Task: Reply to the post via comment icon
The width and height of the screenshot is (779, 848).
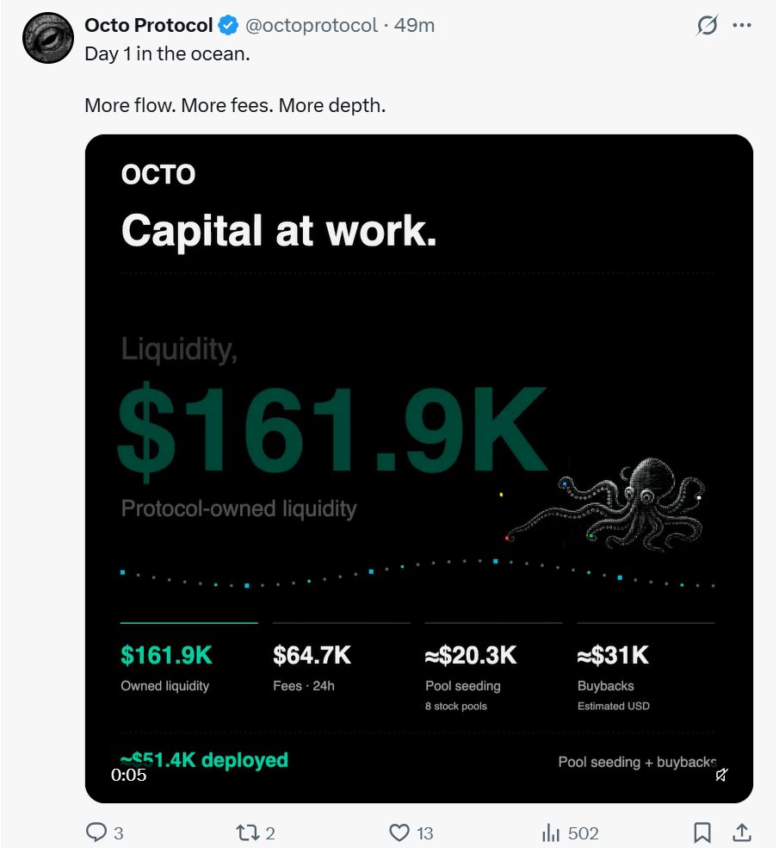Action: coord(96,832)
